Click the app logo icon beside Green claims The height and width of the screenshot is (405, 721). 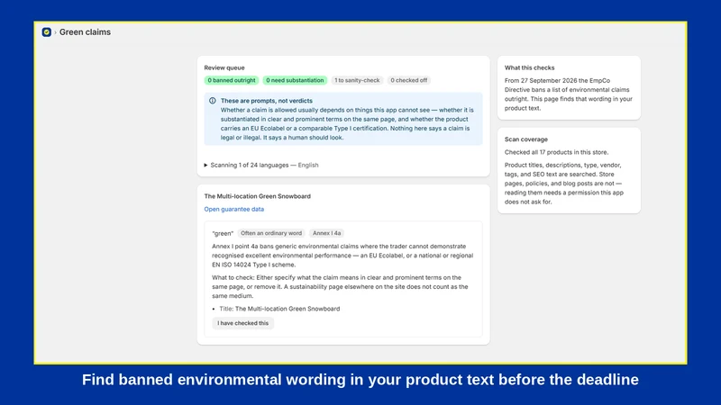[47, 32]
